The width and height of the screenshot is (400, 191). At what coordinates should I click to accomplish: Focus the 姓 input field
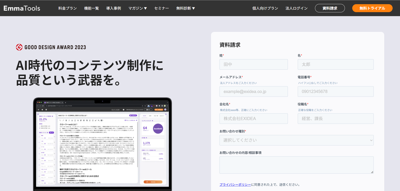254,64
